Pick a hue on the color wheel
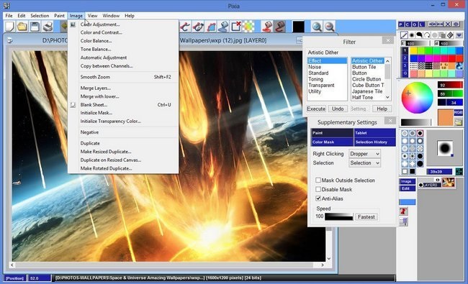 (x=417, y=98)
